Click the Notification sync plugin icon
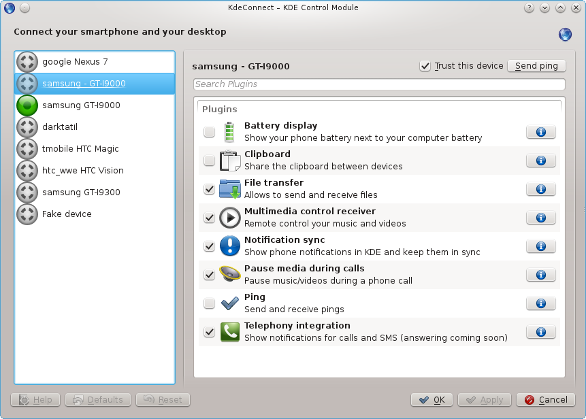Screen dimensions: 586x419 229,246
